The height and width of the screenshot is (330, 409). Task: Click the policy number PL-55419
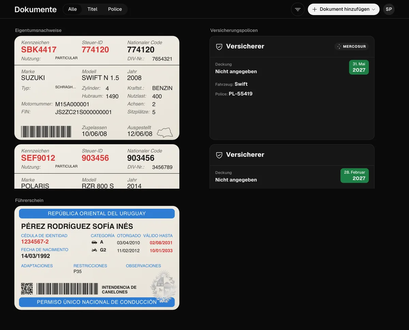pyautogui.click(x=241, y=94)
